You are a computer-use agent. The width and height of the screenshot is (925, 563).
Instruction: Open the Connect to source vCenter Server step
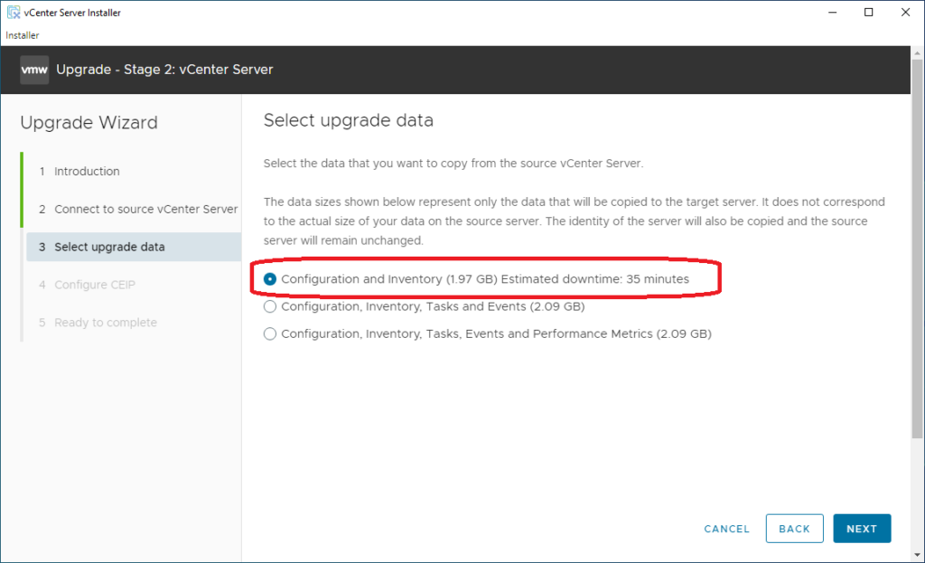click(x=145, y=209)
